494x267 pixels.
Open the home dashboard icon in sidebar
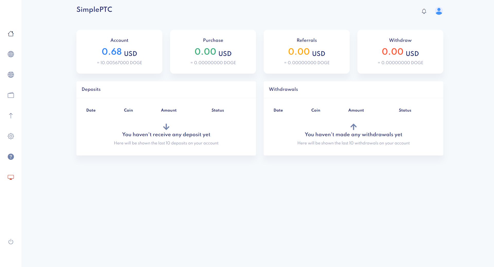11,34
